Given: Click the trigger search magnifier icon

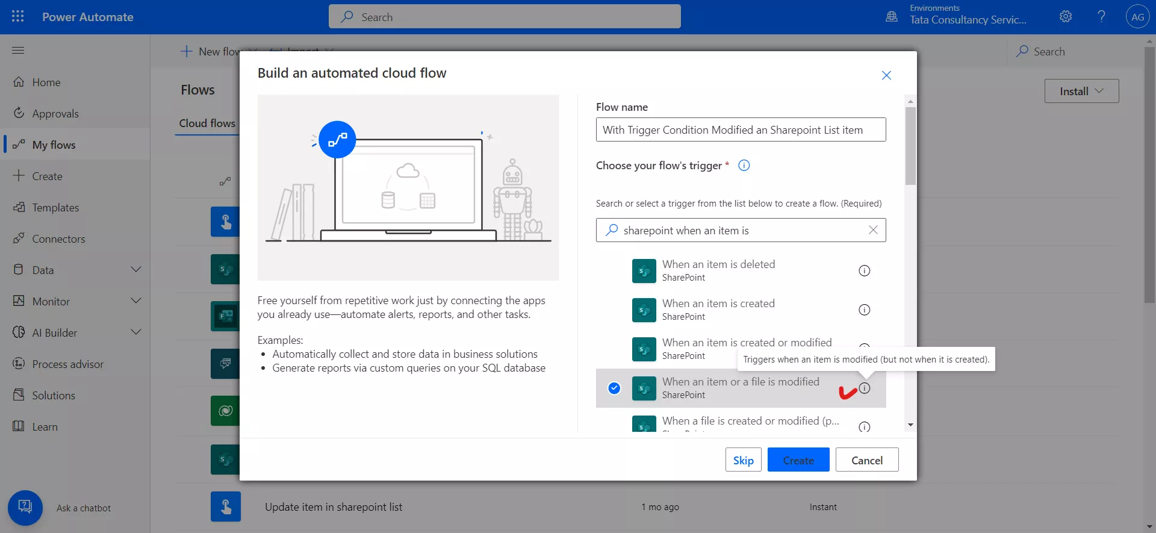Looking at the screenshot, I should click(x=612, y=230).
